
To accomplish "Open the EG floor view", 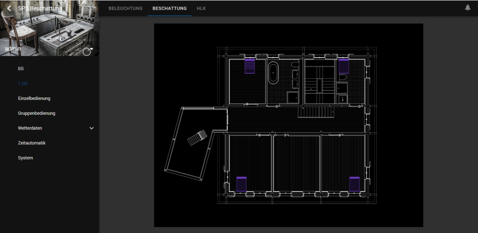I will pos(21,69).
